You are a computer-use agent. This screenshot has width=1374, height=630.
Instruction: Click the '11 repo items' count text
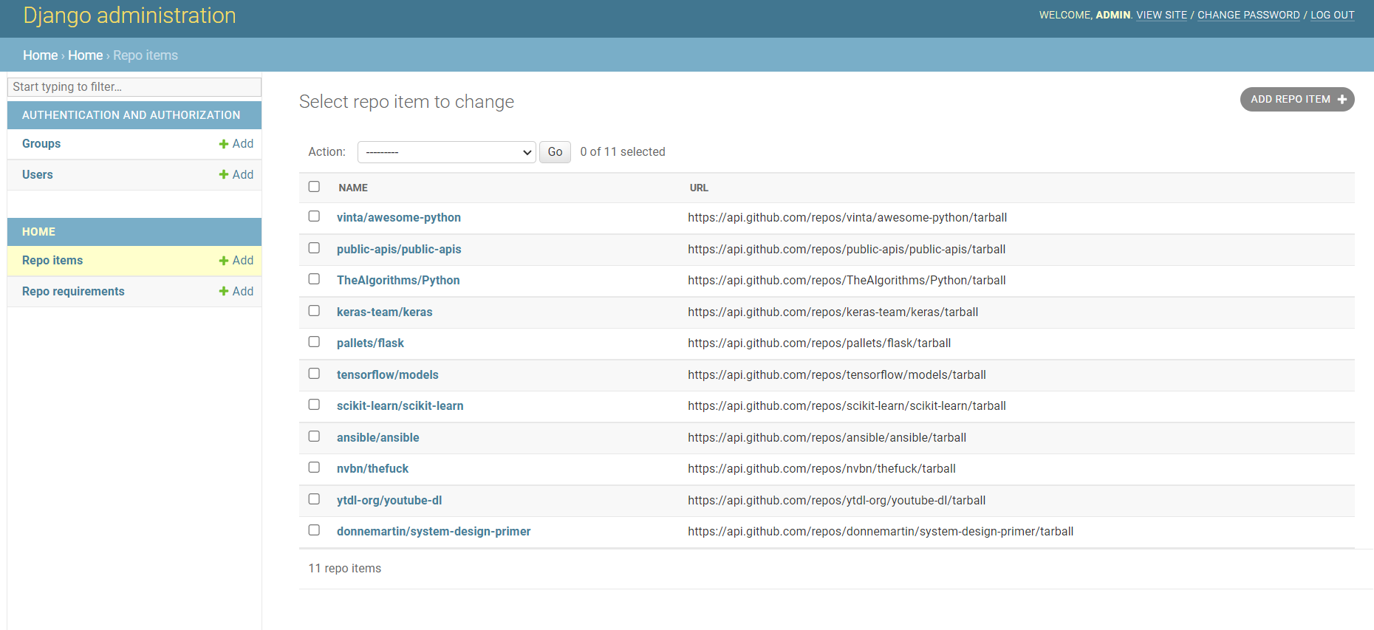[x=345, y=569]
